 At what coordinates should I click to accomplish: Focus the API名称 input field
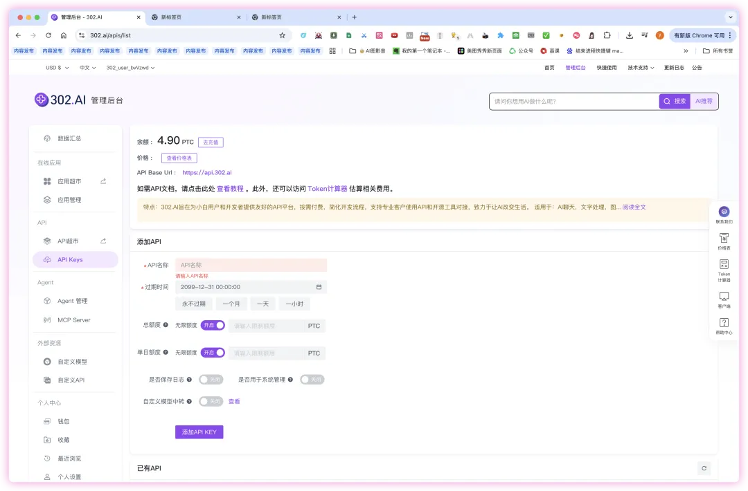251,266
